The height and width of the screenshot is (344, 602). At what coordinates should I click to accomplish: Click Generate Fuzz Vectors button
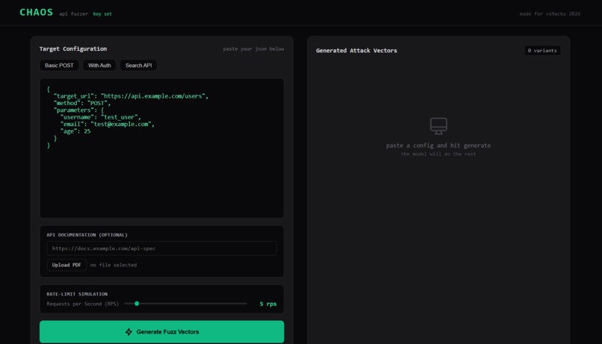(161, 332)
